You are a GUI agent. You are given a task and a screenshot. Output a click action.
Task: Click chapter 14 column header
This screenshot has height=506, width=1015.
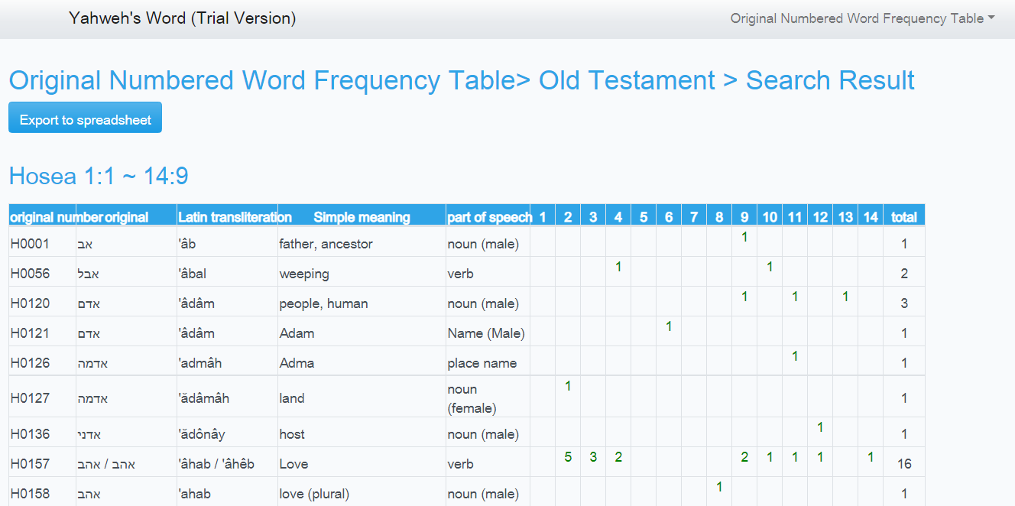pyautogui.click(x=871, y=217)
